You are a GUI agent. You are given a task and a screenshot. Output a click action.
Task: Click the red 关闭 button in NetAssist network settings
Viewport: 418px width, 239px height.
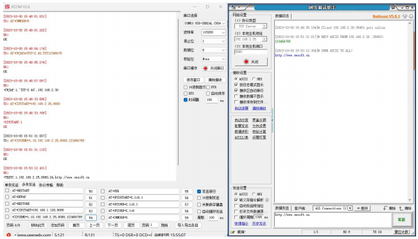pyautogui.click(x=251, y=62)
